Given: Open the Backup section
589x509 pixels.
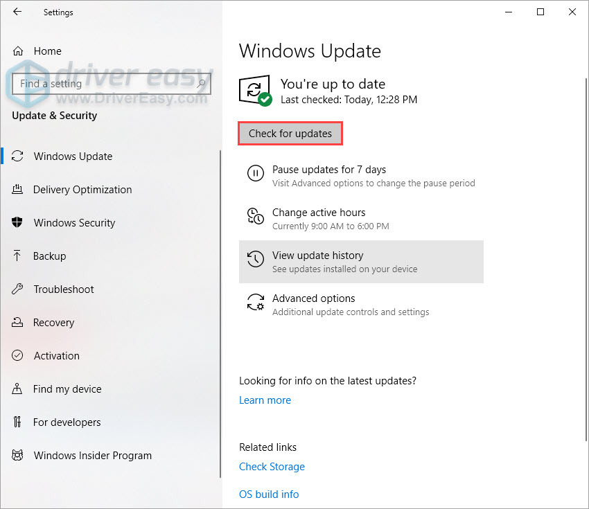Looking at the screenshot, I should [110, 256].
